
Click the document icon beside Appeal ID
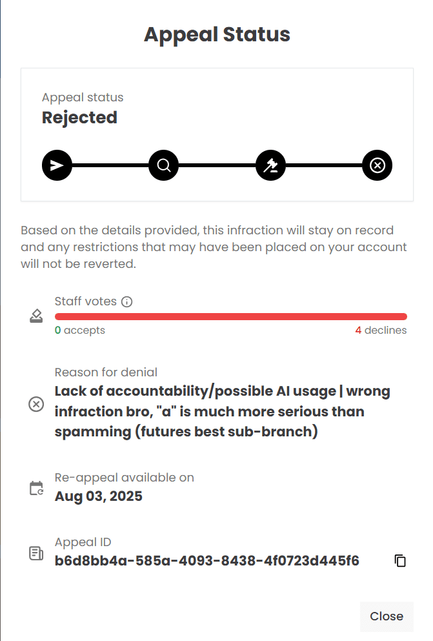coord(35,553)
